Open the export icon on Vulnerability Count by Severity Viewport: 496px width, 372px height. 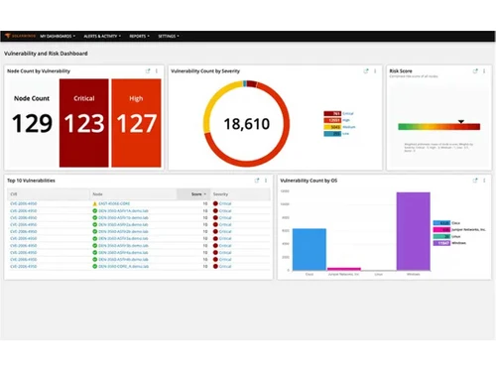tap(366, 70)
